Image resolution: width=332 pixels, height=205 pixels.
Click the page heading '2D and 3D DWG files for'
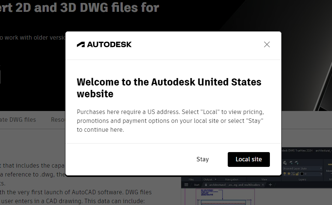[87, 8]
